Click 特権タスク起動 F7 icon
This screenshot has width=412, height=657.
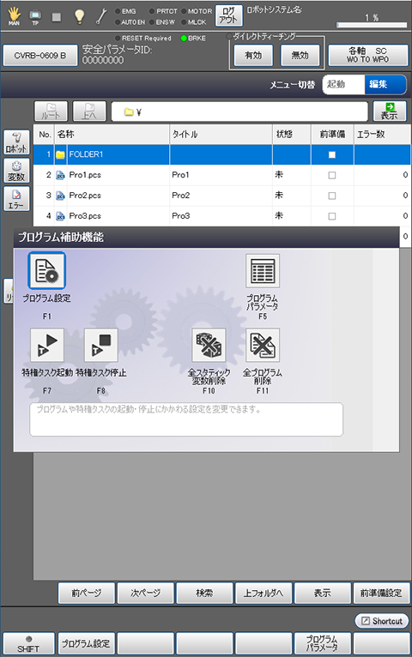(47, 345)
